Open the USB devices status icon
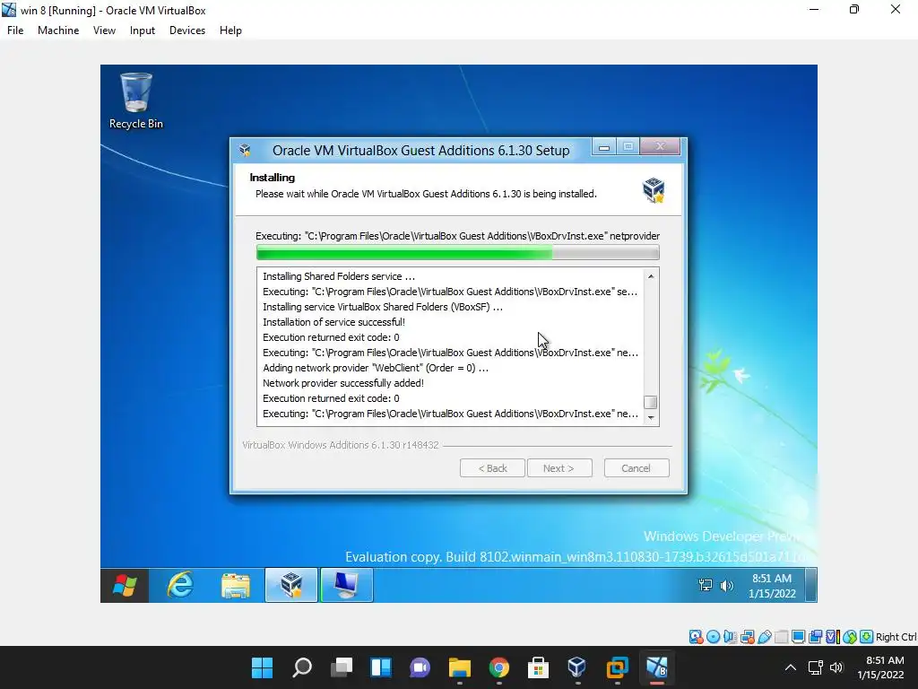 click(764, 637)
